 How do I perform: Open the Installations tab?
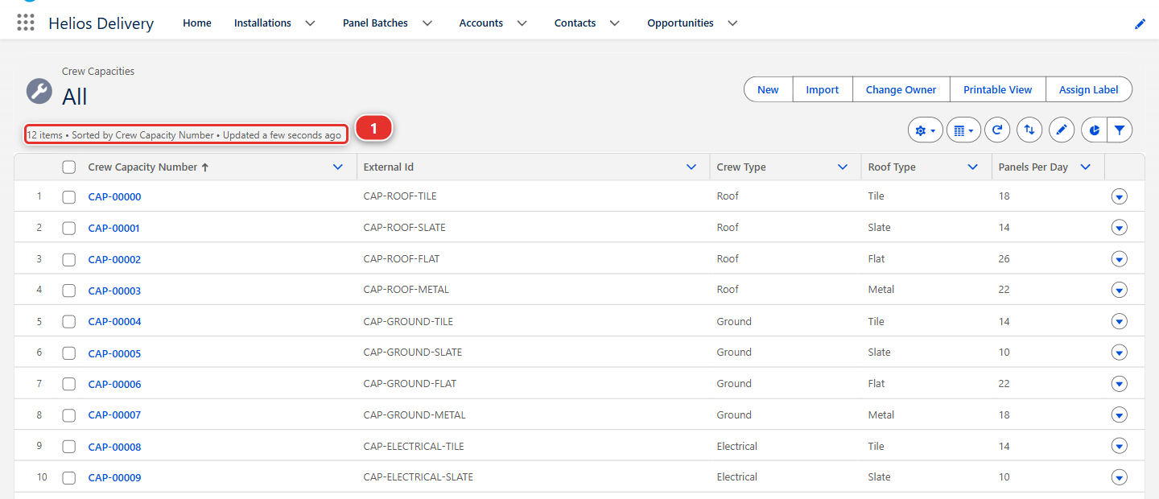coord(262,23)
